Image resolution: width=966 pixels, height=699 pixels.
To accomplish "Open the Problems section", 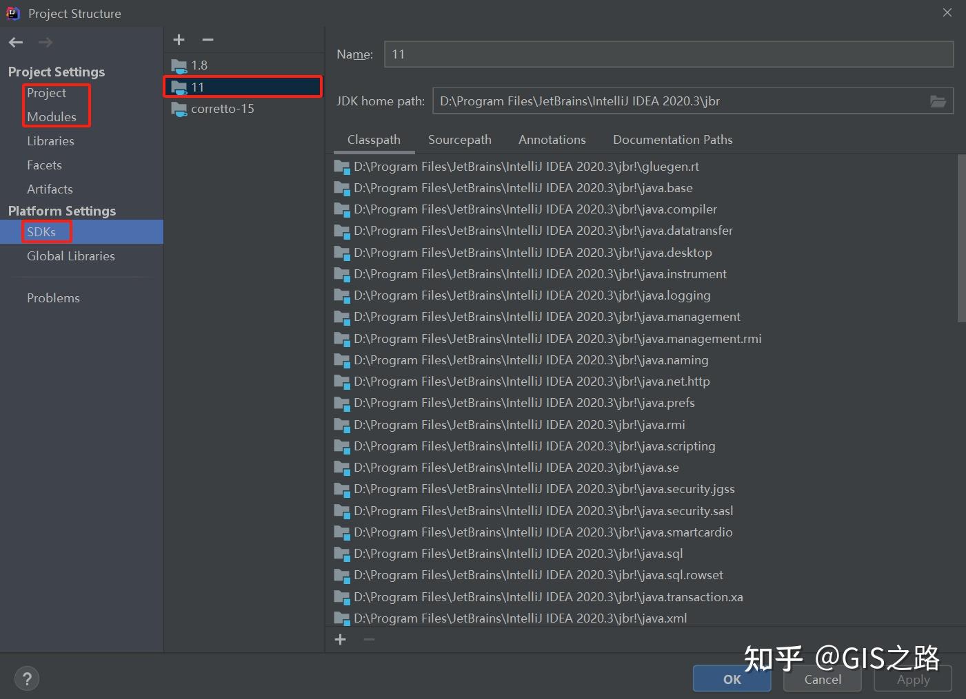I will click(x=53, y=298).
